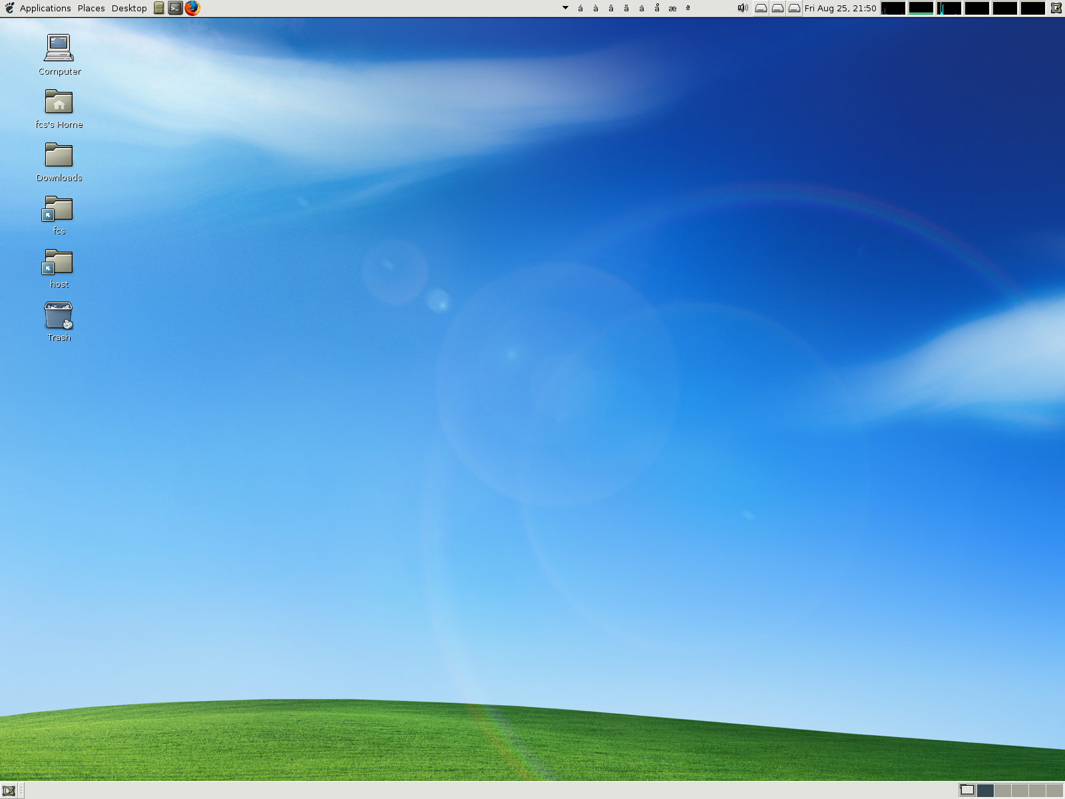Switch to the dark highlighted workspace

point(985,790)
